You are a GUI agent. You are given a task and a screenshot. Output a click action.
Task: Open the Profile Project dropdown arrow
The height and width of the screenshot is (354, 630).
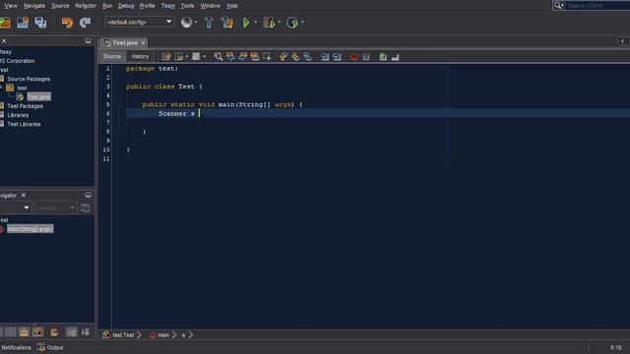pos(302,23)
